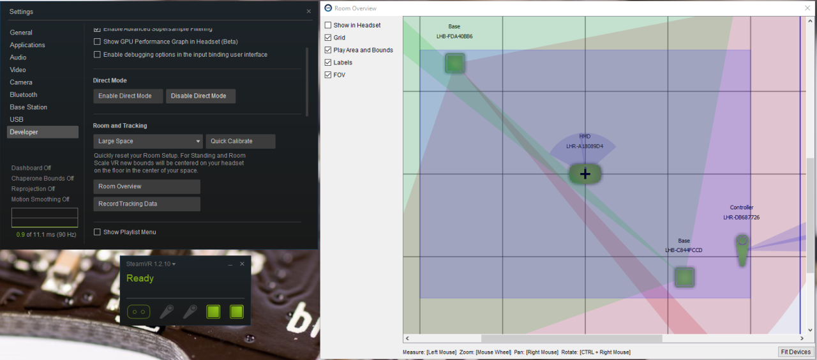Screen dimensions: 817x360
Task: Uncheck the Grid checkbox
Action: click(x=328, y=38)
